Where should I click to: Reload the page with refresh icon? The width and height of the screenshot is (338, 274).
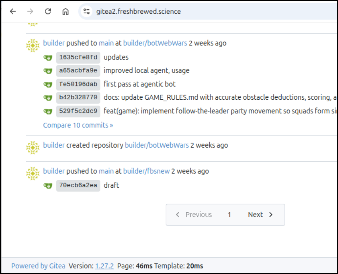click(x=48, y=11)
